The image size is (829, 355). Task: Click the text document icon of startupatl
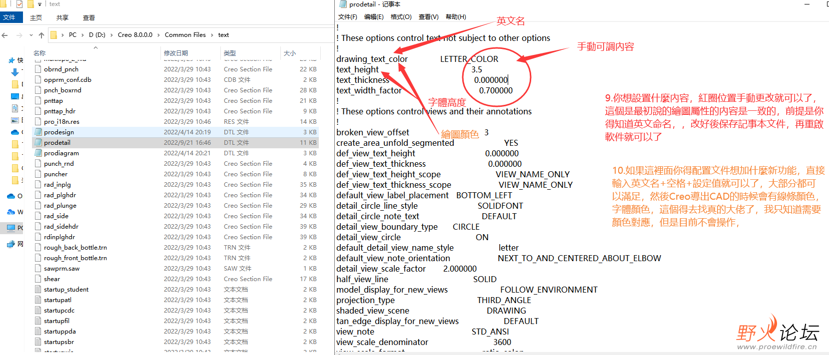[x=38, y=300]
